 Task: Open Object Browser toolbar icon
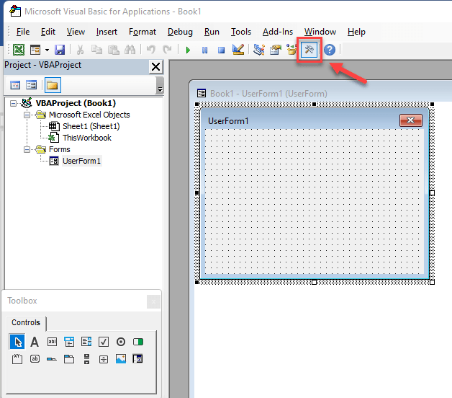pyautogui.click(x=291, y=50)
